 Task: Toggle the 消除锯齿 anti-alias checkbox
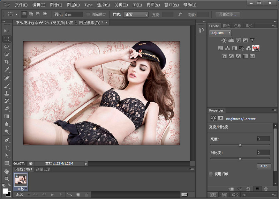click(x=88, y=14)
